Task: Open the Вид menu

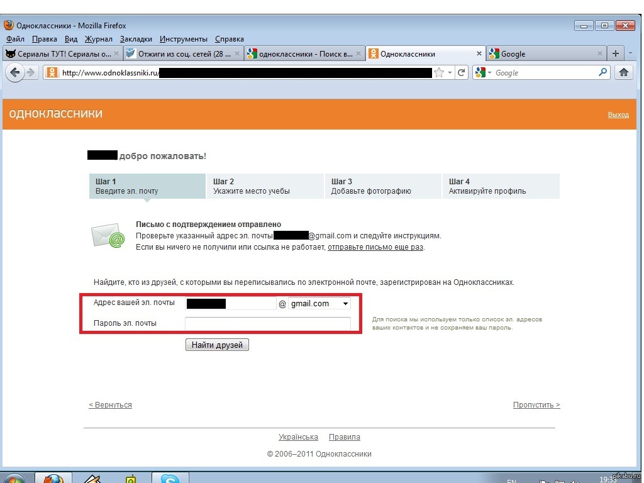Action: [x=71, y=39]
